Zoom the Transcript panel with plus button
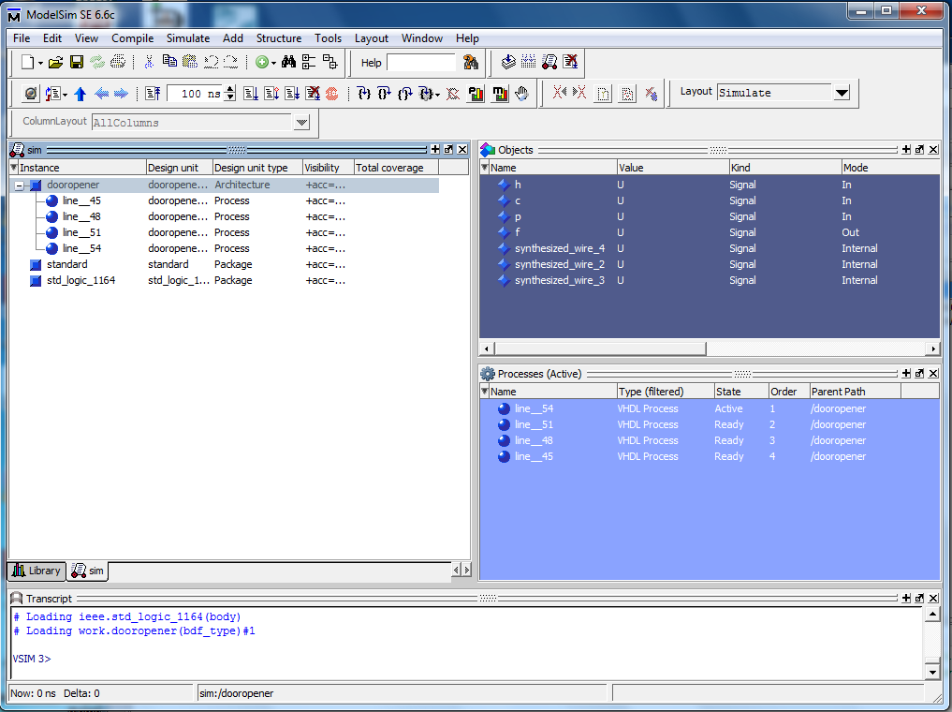 906,599
